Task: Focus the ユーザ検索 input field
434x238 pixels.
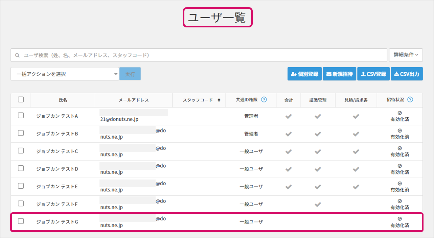Action: 203,55
